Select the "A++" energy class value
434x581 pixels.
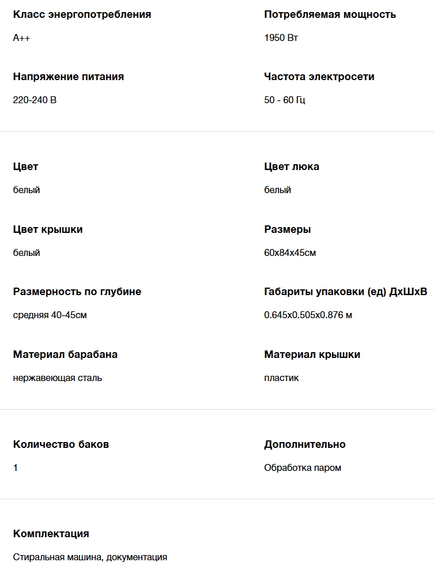coord(21,38)
